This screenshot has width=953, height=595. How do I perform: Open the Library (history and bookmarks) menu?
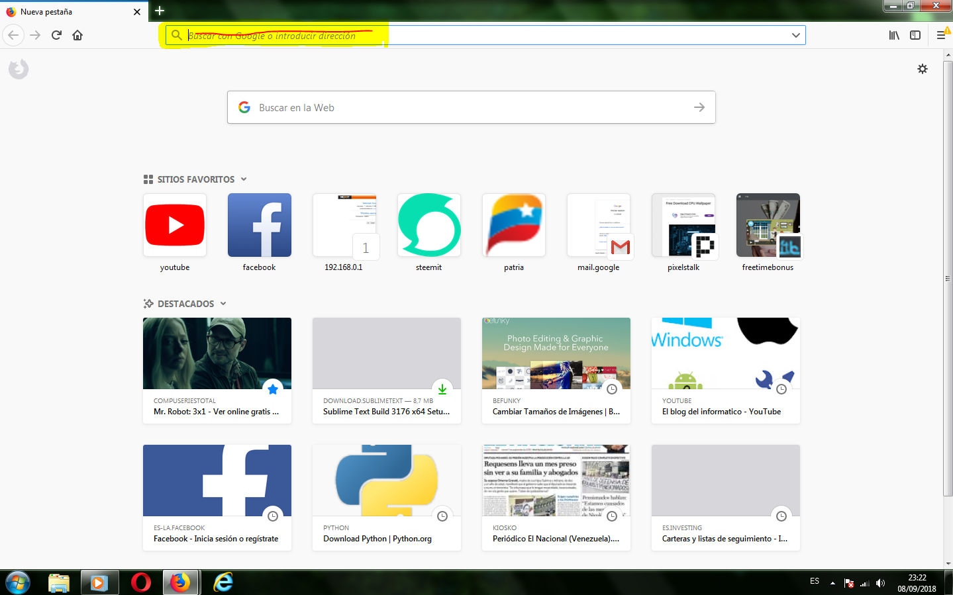[x=894, y=35]
